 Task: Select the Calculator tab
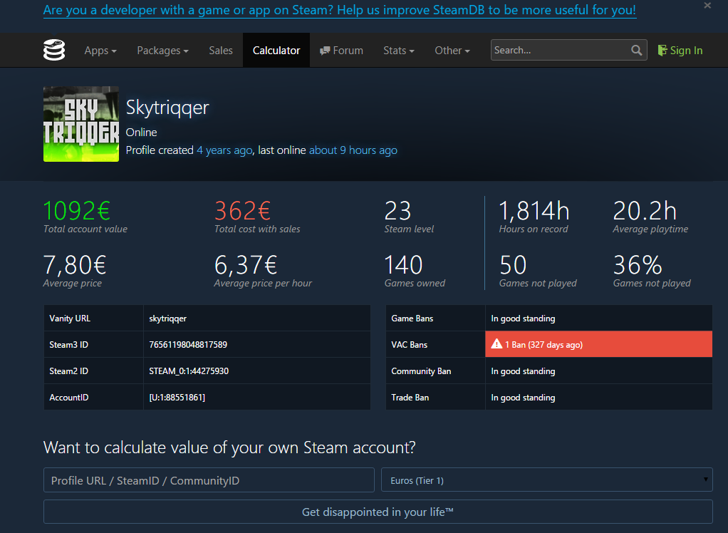[x=276, y=50]
